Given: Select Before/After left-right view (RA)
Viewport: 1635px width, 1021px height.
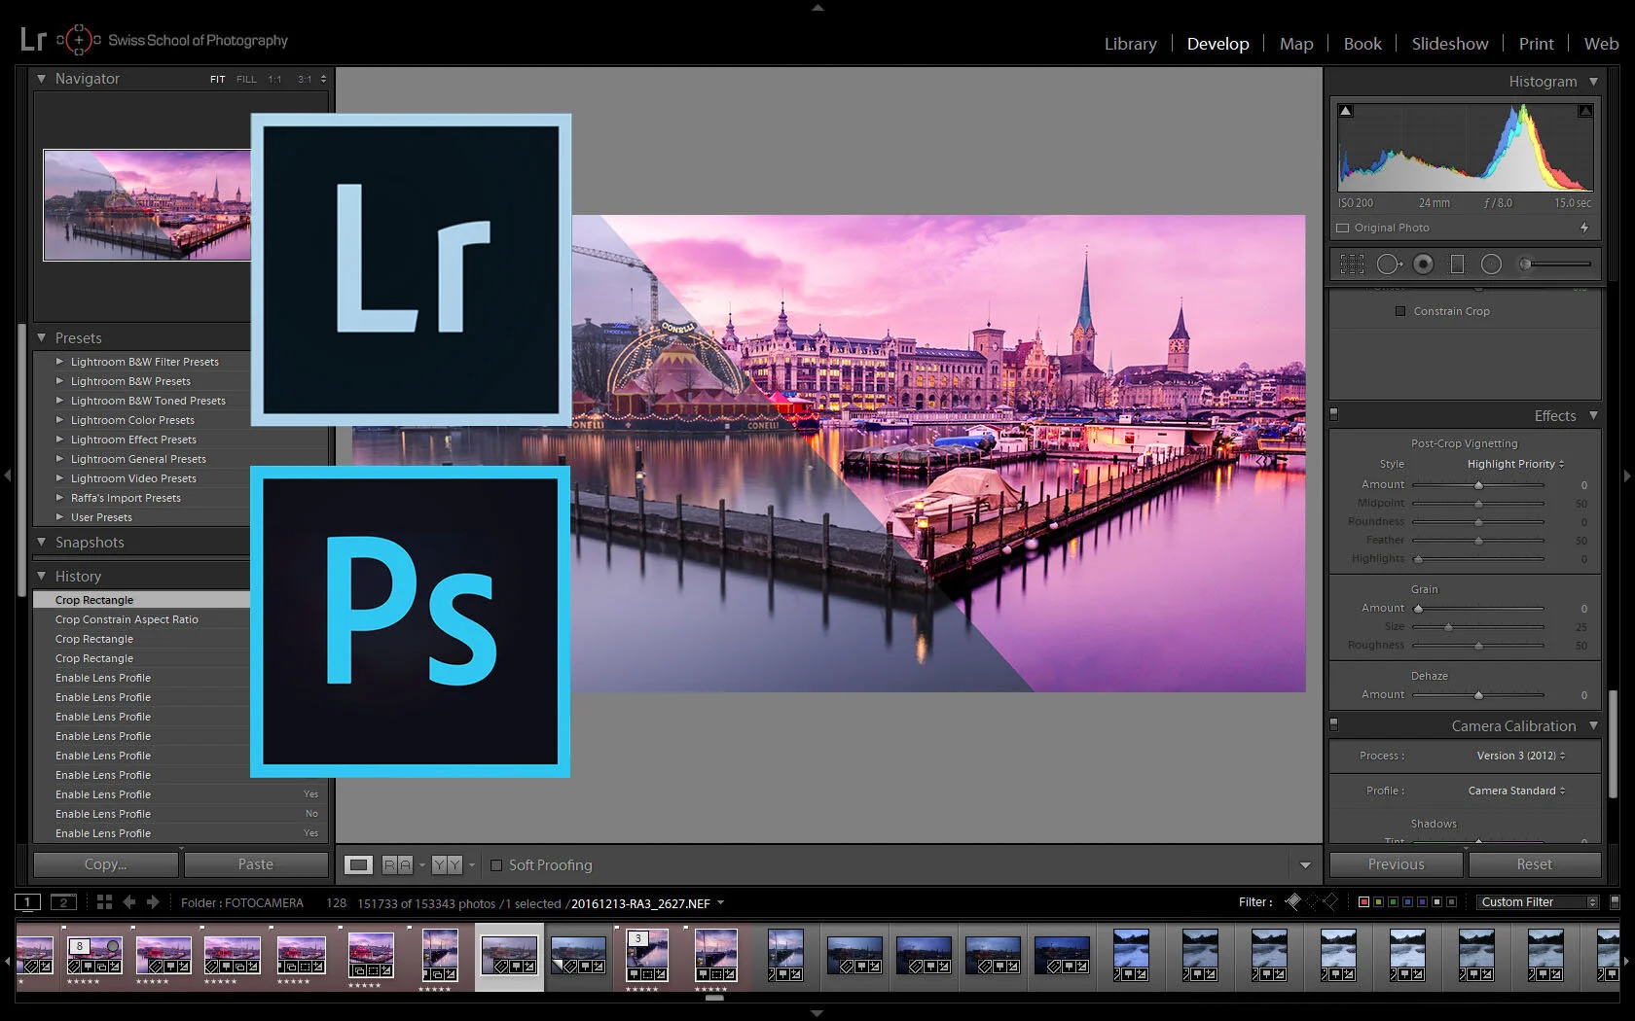Looking at the screenshot, I should [397, 865].
